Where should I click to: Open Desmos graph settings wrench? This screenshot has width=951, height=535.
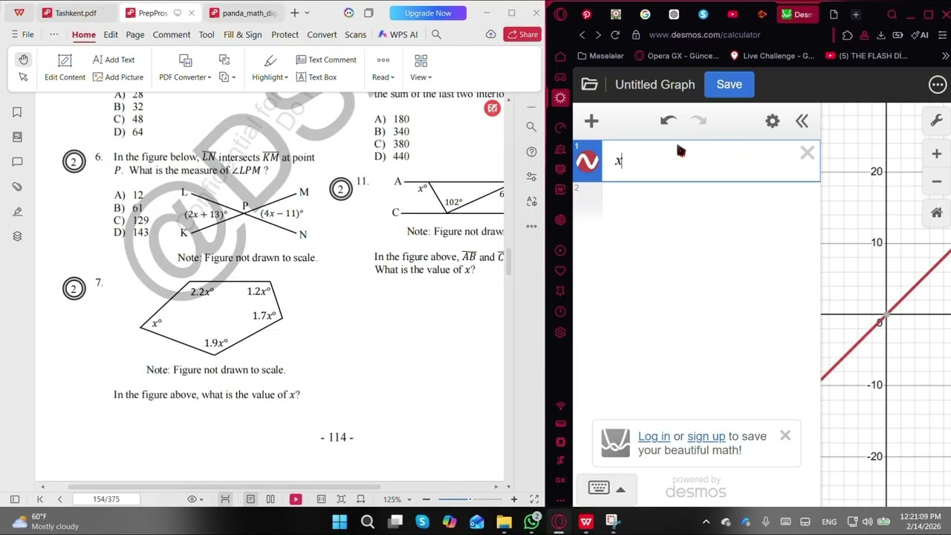[x=936, y=120]
